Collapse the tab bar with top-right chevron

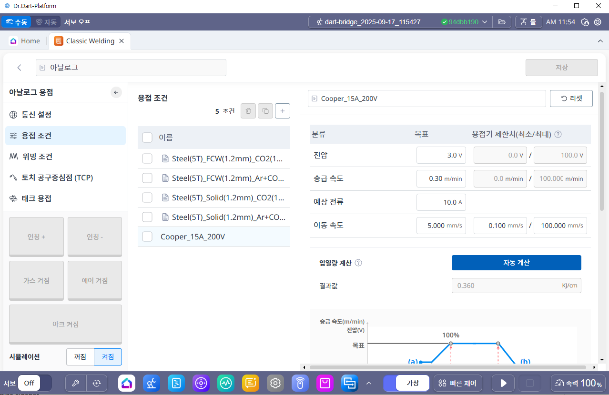click(600, 41)
